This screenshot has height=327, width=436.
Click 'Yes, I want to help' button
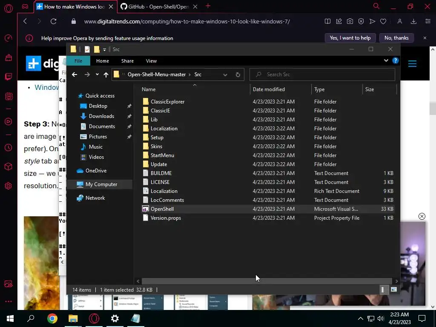click(x=350, y=38)
